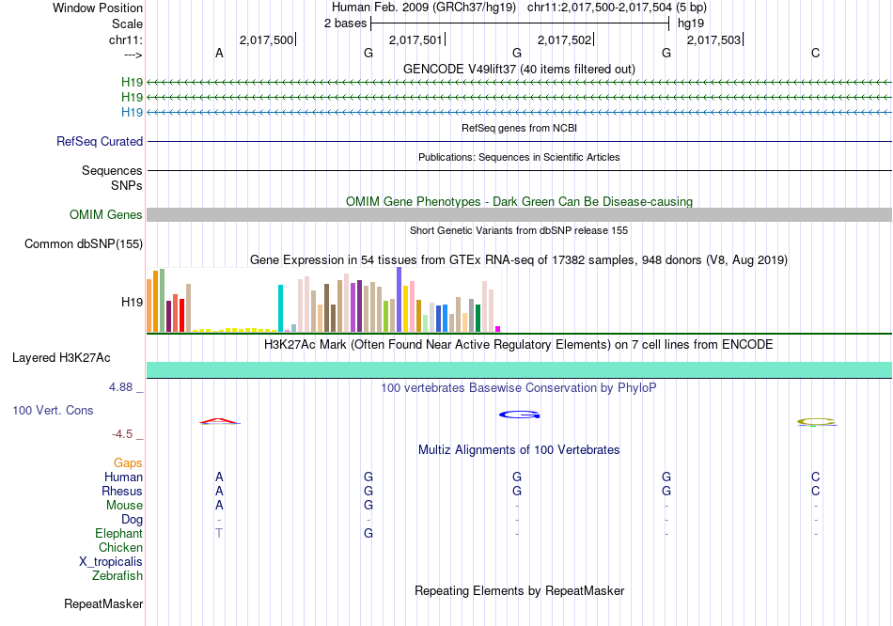Click the blue G conservation logo
The image size is (893, 626).
(519, 415)
